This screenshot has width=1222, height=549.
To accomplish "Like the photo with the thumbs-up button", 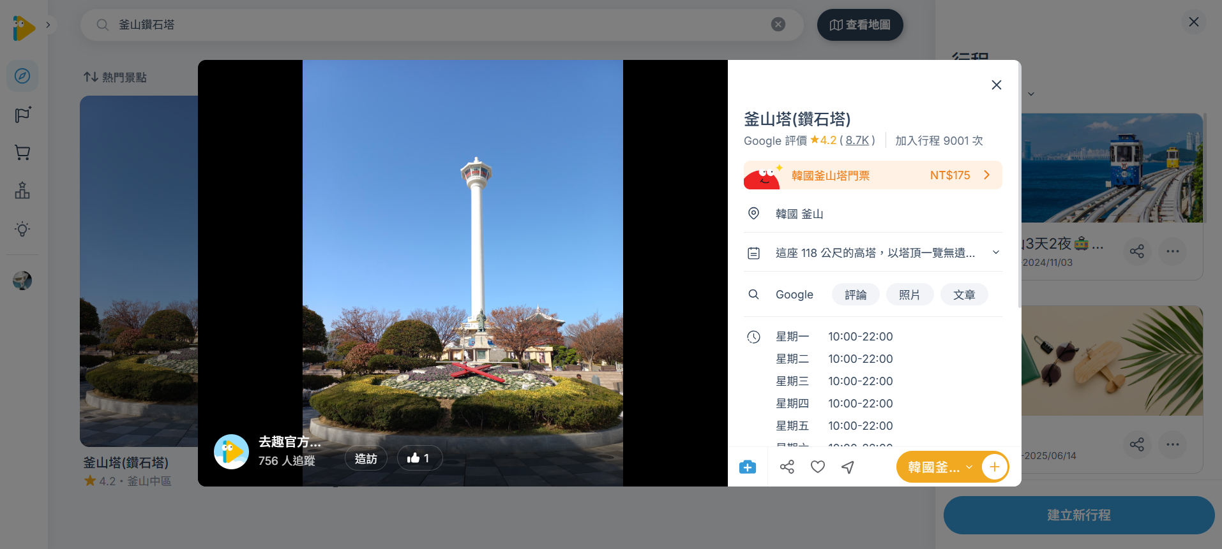I will pyautogui.click(x=419, y=458).
